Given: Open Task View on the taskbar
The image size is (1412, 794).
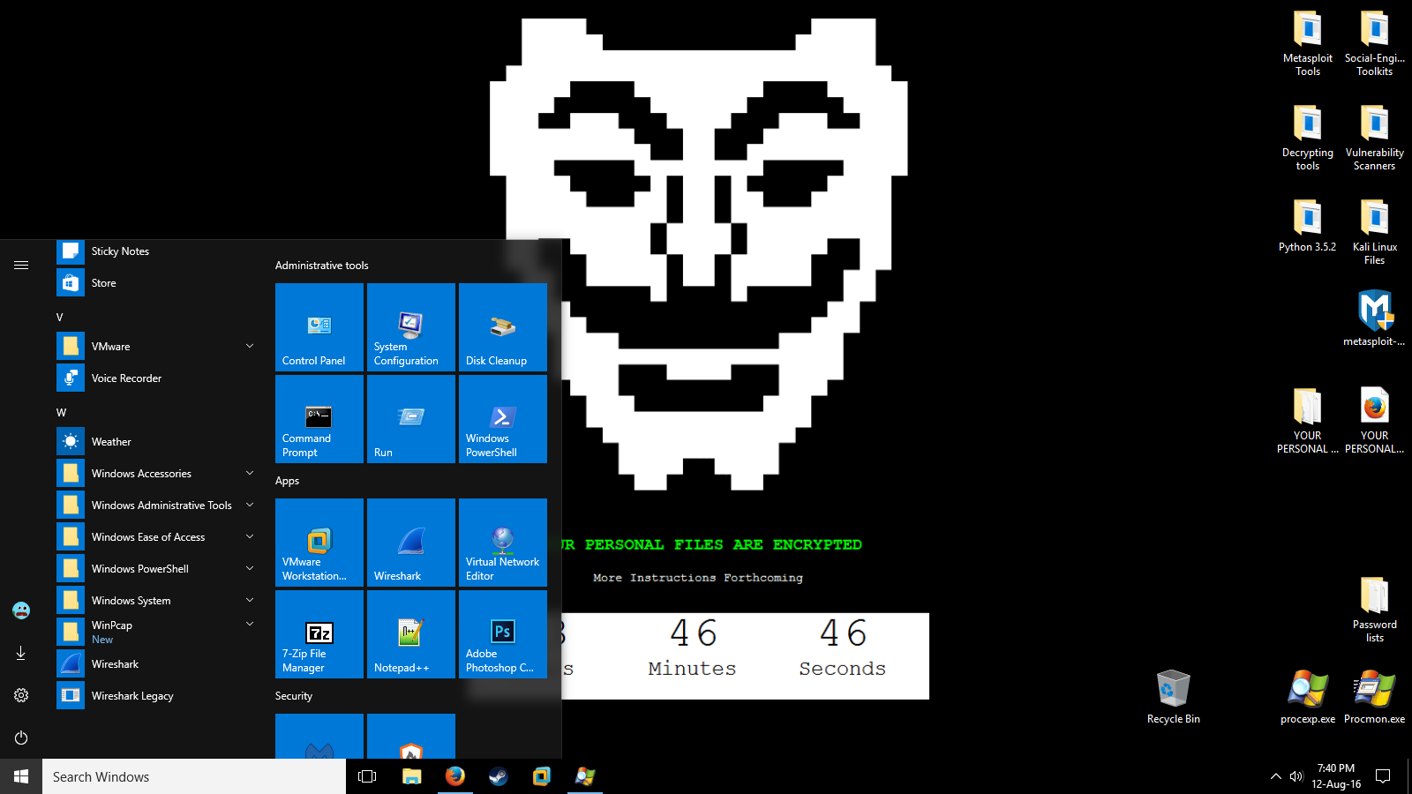Looking at the screenshot, I should pyautogui.click(x=367, y=776).
